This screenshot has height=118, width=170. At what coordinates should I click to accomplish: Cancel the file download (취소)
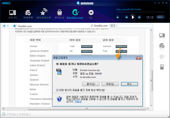click(x=129, y=84)
